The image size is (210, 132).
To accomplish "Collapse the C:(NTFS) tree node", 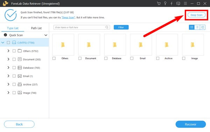I will [x=3, y=42].
